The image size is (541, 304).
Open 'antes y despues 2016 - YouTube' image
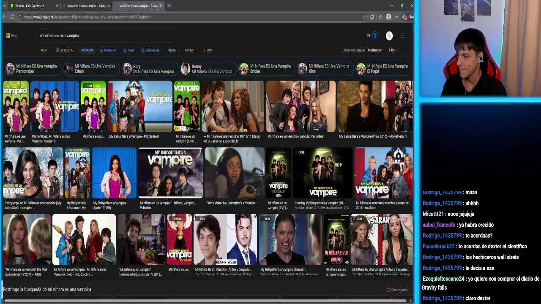pyautogui.click(x=384, y=173)
